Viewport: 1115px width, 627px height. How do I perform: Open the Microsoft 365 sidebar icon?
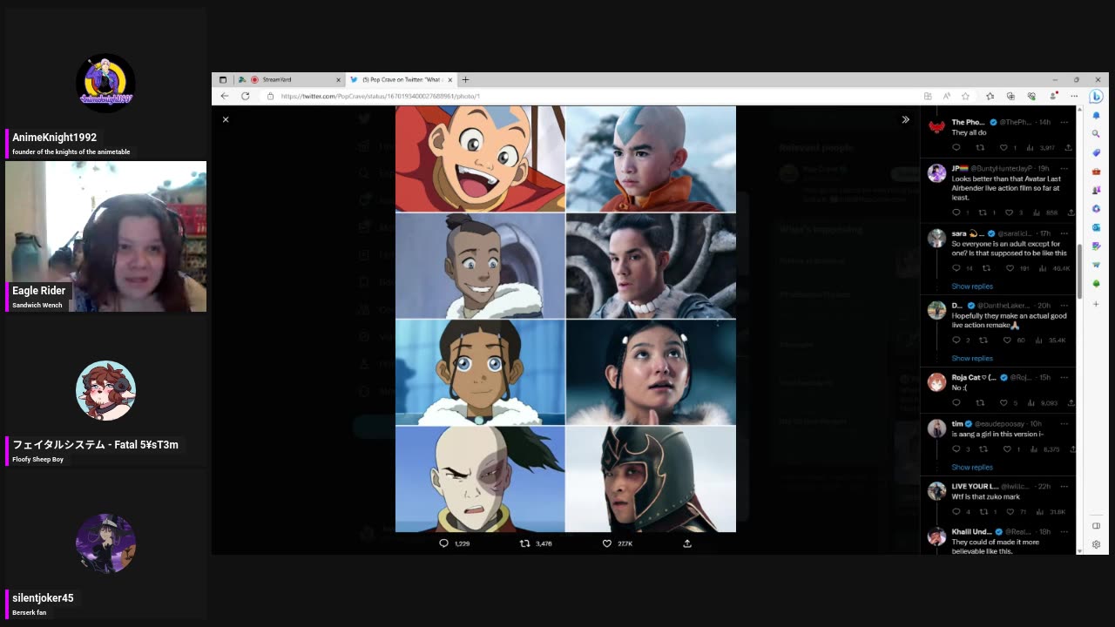pyautogui.click(x=1096, y=209)
